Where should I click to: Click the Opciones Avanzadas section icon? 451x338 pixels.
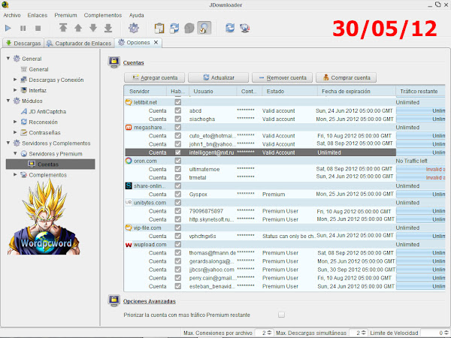point(114,300)
